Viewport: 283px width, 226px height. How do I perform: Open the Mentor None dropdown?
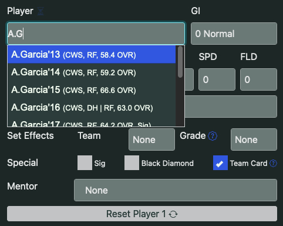coord(176,190)
